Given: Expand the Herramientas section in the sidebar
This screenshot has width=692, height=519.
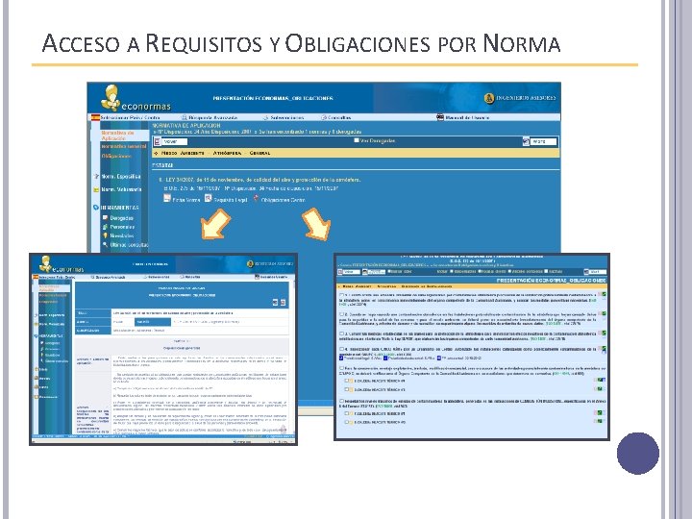Looking at the screenshot, I should 119,208.
